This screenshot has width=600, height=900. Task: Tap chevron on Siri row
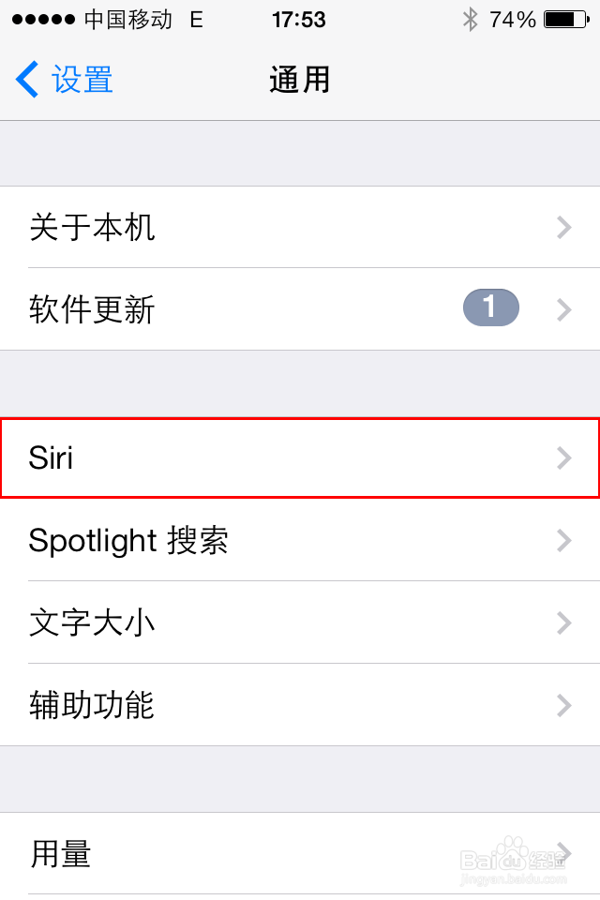click(563, 457)
